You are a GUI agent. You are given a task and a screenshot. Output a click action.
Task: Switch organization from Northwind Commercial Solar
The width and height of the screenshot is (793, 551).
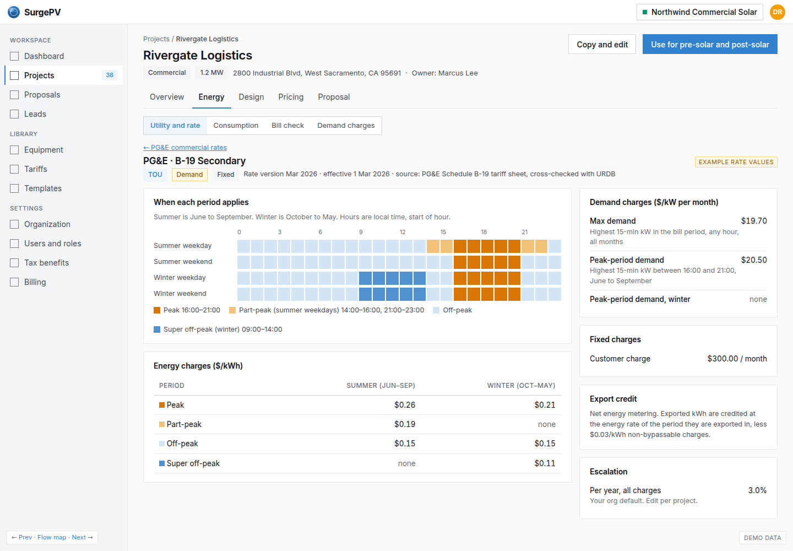699,12
